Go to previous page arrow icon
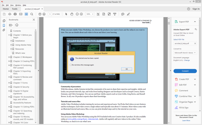This screenshot has width=202, height=125. pyautogui.click(x=40, y=14)
